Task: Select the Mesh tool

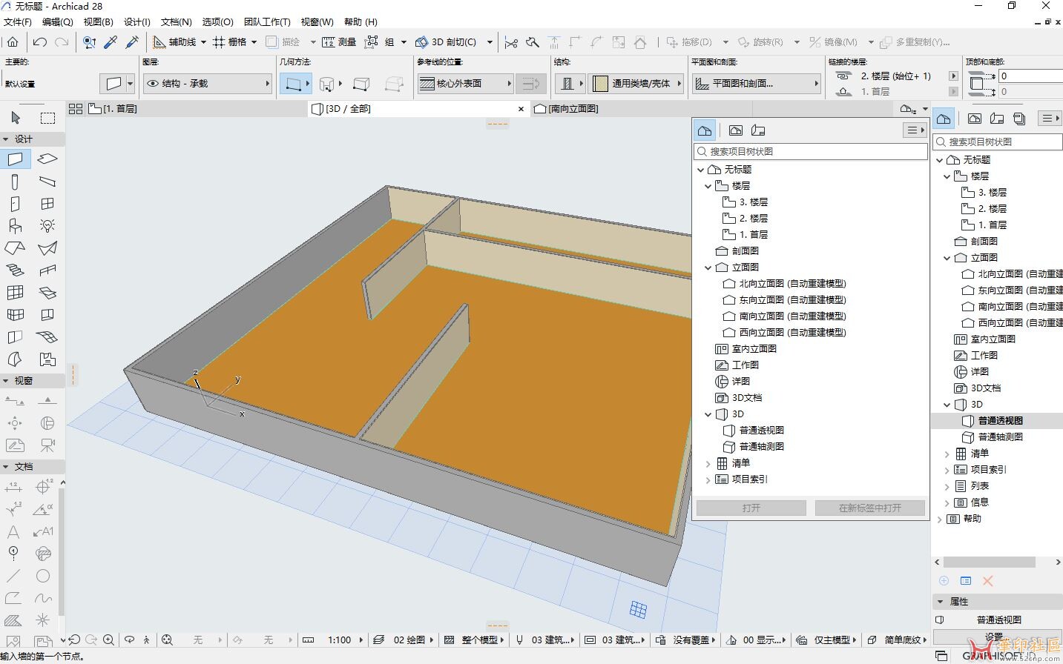Action: [47, 337]
